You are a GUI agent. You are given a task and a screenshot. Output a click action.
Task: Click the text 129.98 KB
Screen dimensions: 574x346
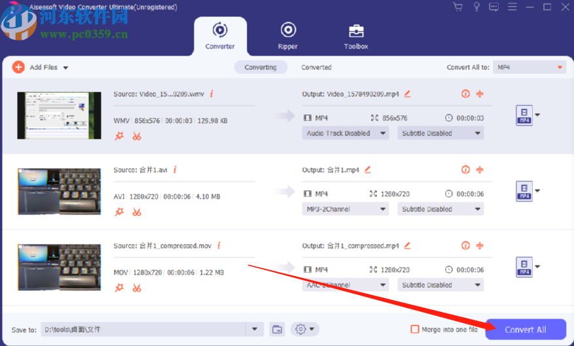[212, 121]
